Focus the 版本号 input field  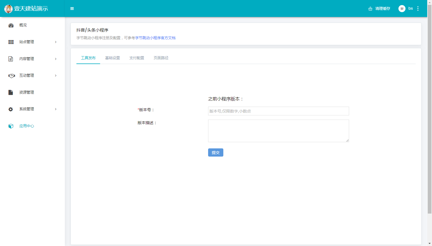[279, 111]
